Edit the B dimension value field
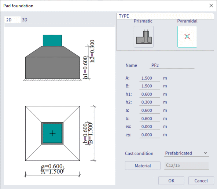The width and height of the screenshot is (217, 189). tap(150, 86)
